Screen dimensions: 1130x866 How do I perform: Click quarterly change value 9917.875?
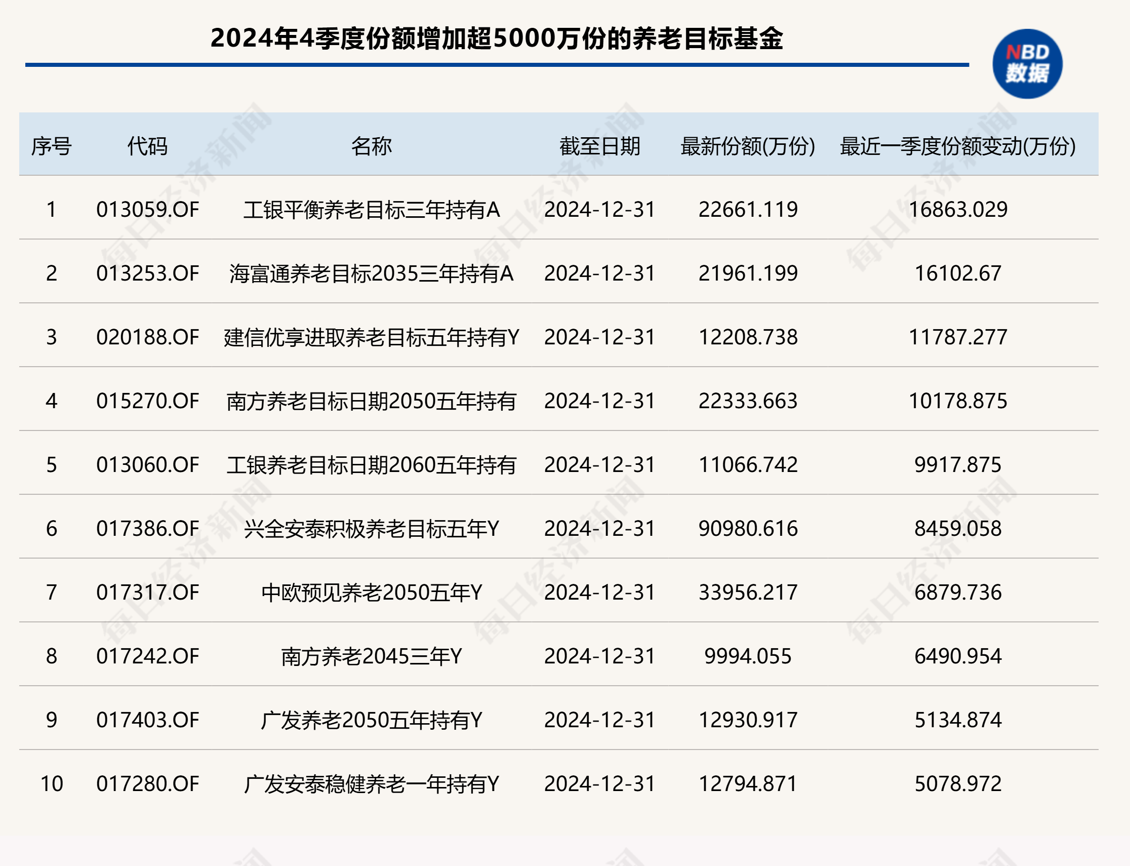pos(958,465)
